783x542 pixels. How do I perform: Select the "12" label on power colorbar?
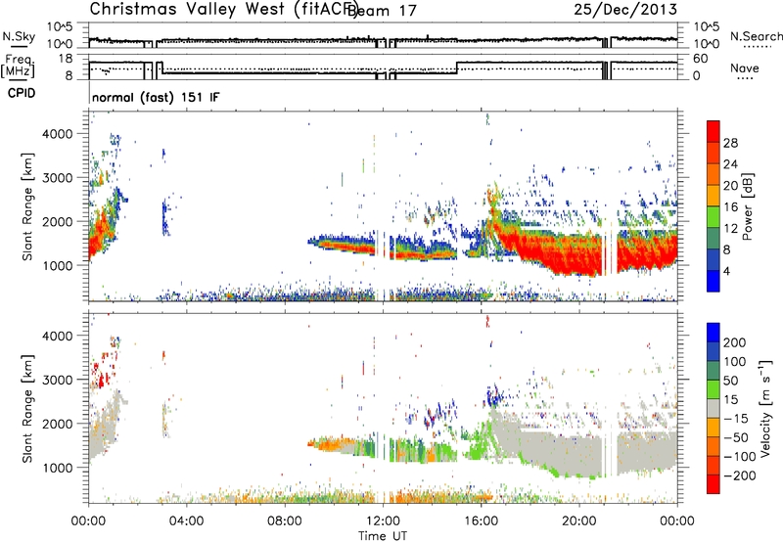[x=730, y=229]
